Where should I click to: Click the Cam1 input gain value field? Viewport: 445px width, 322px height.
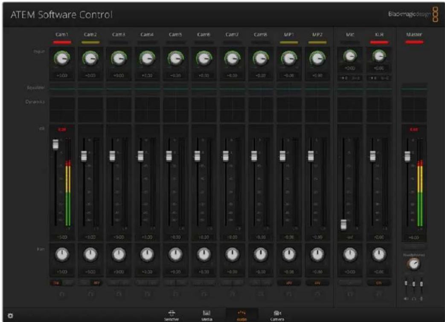click(x=62, y=76)
